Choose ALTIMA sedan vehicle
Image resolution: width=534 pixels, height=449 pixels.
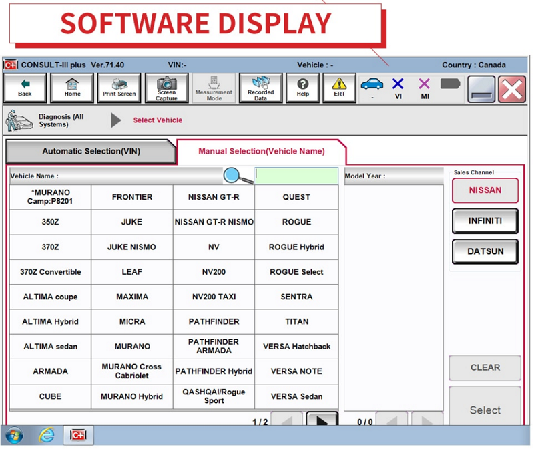pyautogui.click(x=51, y=346)
